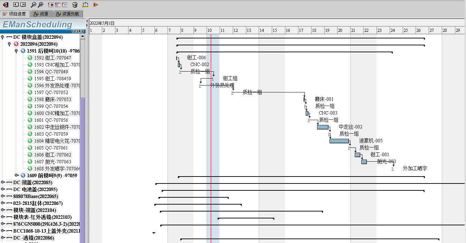Screen dimensions: 466x243
Task: Click the 中走丝-002 Gantt task bar
Action: tap(323, 127)
